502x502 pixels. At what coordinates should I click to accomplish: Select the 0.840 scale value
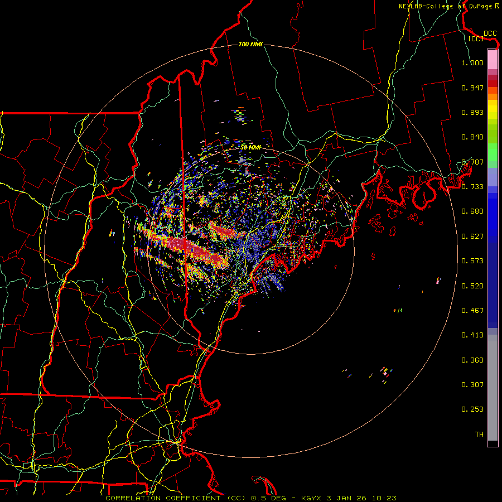(472, 137)
